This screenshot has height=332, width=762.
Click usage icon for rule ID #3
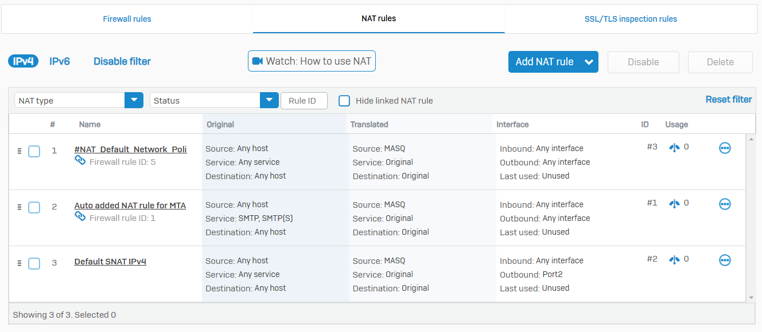tap(675, 148)
